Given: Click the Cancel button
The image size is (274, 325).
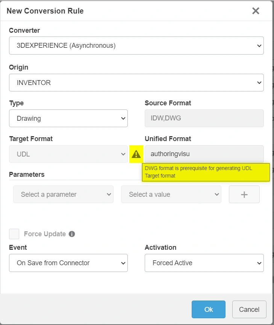Looking at the screenshot, I should click(249, 310).
